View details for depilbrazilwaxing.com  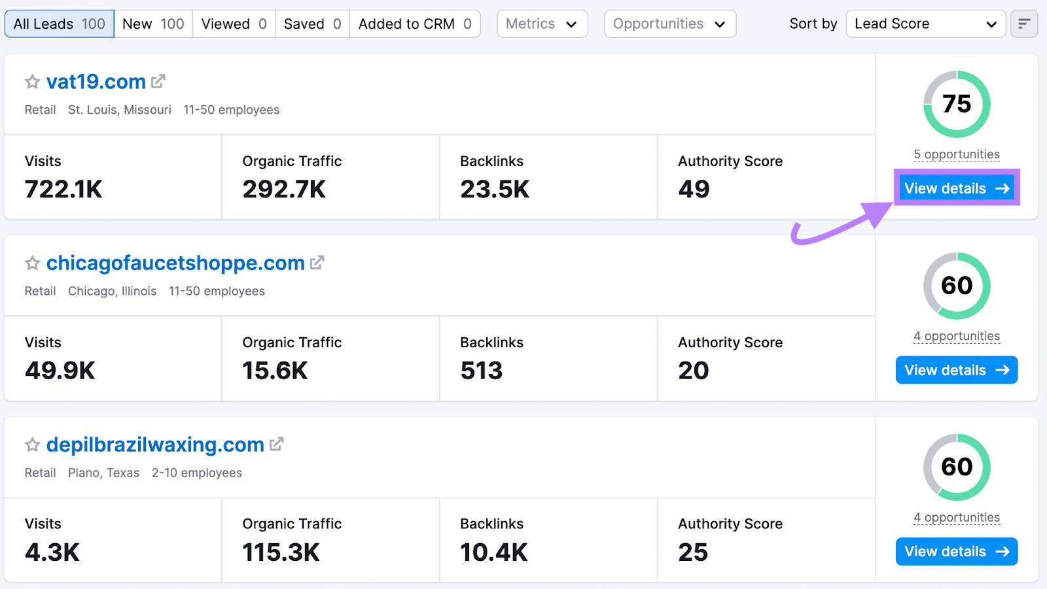click(956, 552)
